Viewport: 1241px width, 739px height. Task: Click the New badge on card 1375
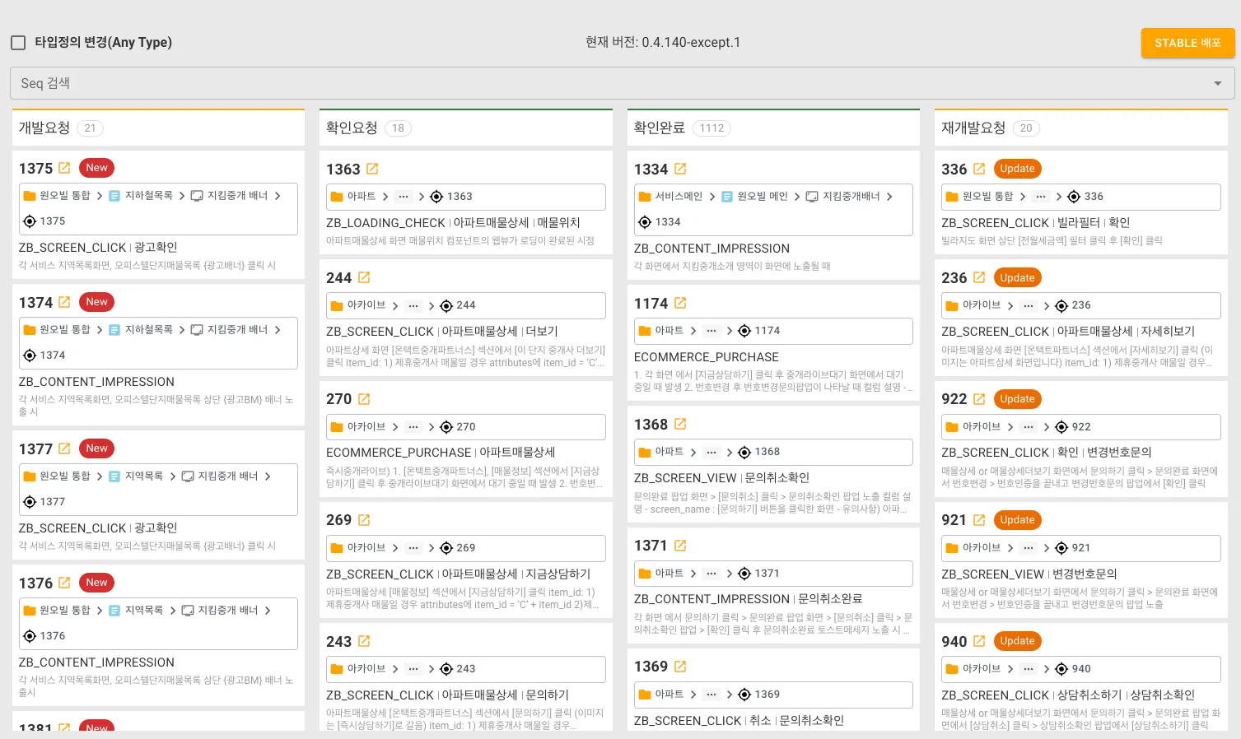pyautogui.click(x=97, y=168)
